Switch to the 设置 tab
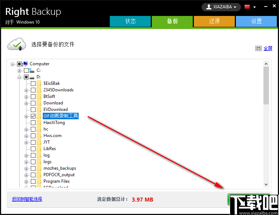The image size is (279, 215). click(x=256, y=21)
